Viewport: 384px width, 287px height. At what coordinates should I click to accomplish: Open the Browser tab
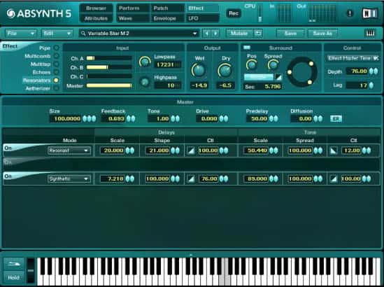tap(96, 8)
